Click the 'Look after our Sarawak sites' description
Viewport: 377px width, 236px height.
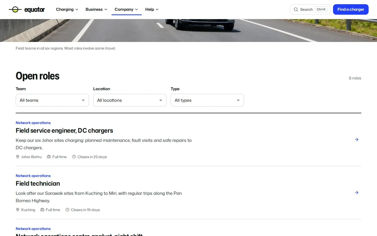tap(99, 197)
